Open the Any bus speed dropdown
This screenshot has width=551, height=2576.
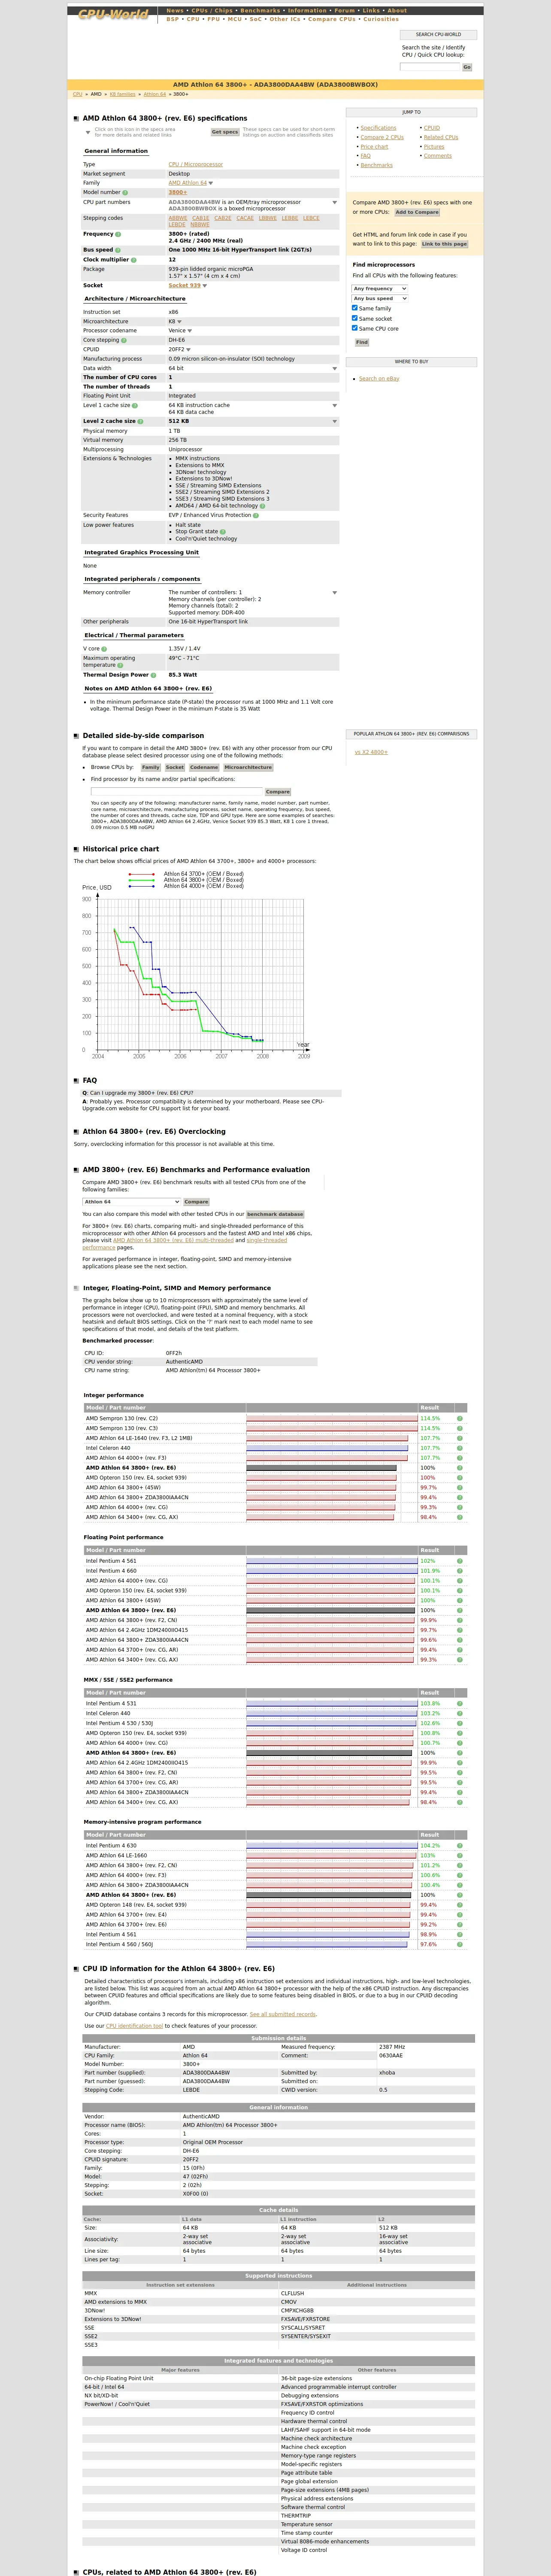tap(380, 299)
